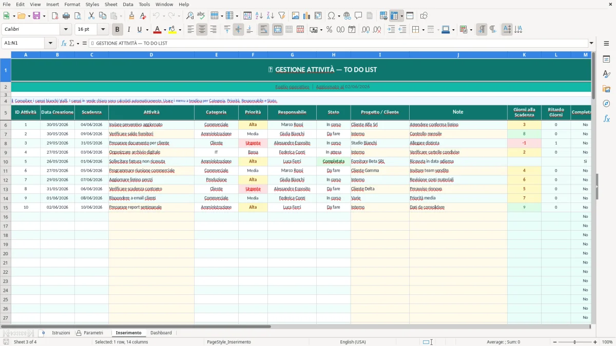Open the Sheet menu
The width and height of the screenshot is (616, 346).
click(x=111, y=4)
